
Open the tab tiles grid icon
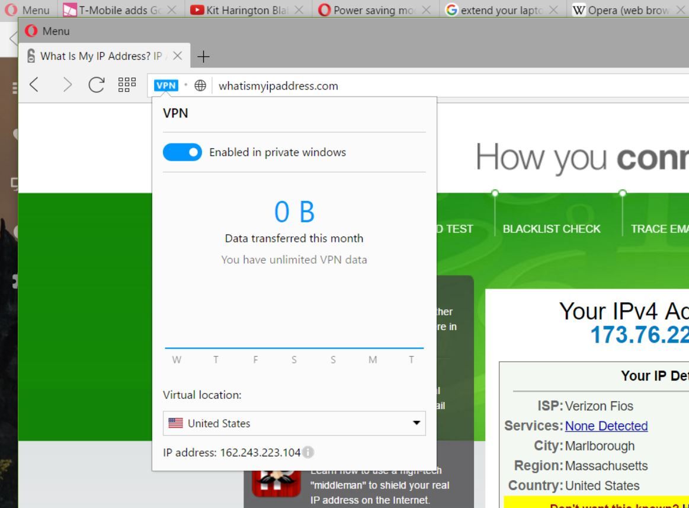tap(127, 85)
